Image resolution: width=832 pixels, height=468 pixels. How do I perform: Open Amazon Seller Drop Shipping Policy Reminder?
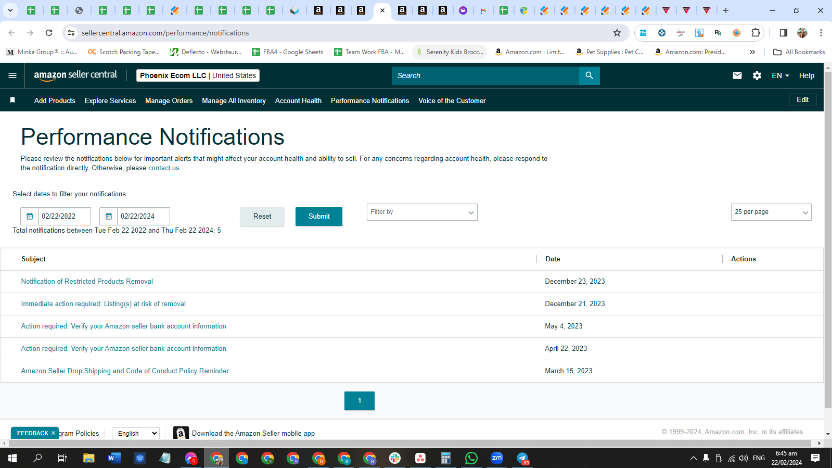(x=125, y=371)
